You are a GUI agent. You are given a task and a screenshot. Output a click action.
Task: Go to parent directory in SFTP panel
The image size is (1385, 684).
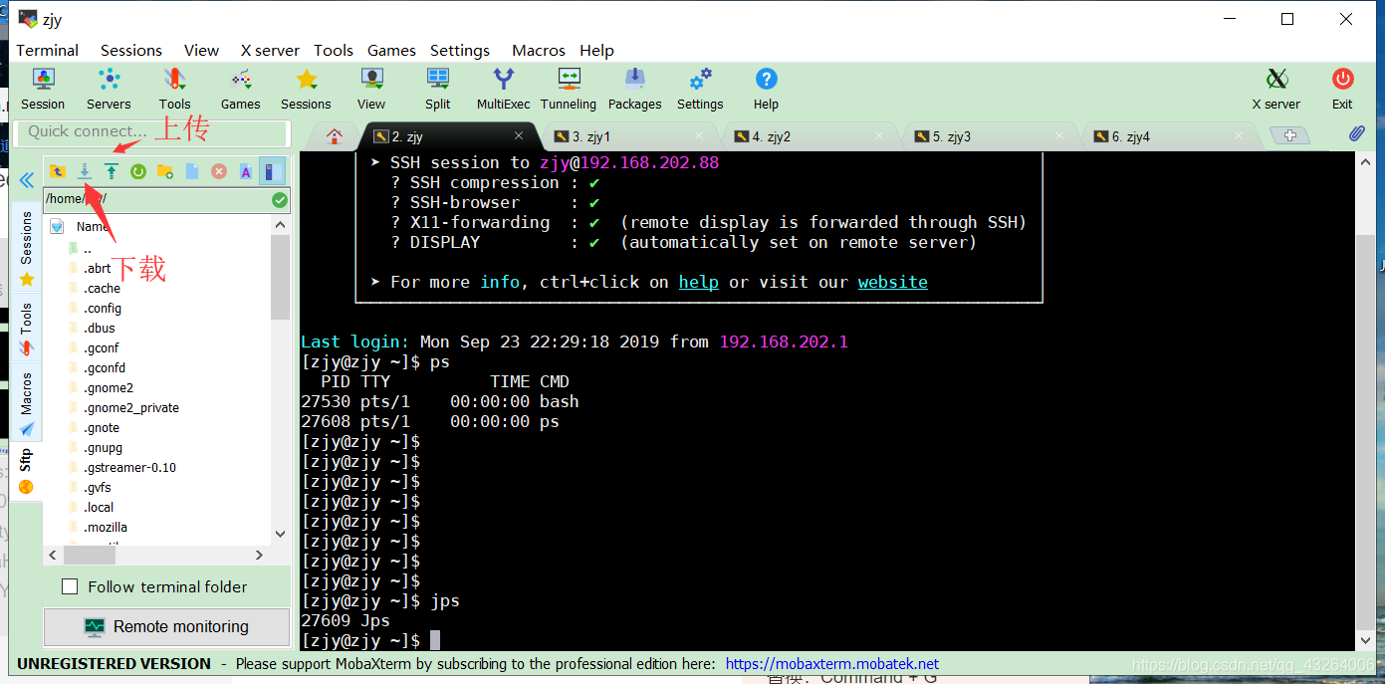pyautogui.click(x=58, y=171)
